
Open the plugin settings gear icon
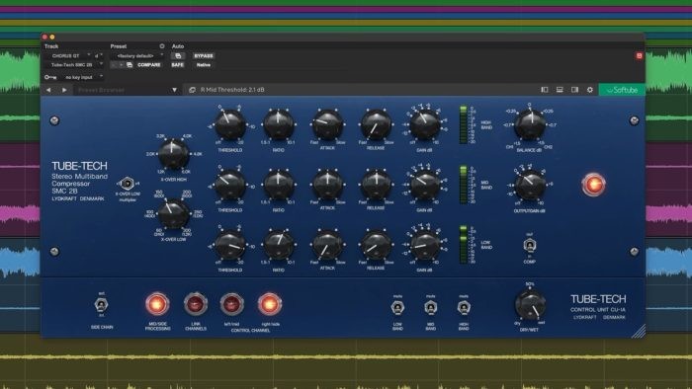[x=590, y=90]
